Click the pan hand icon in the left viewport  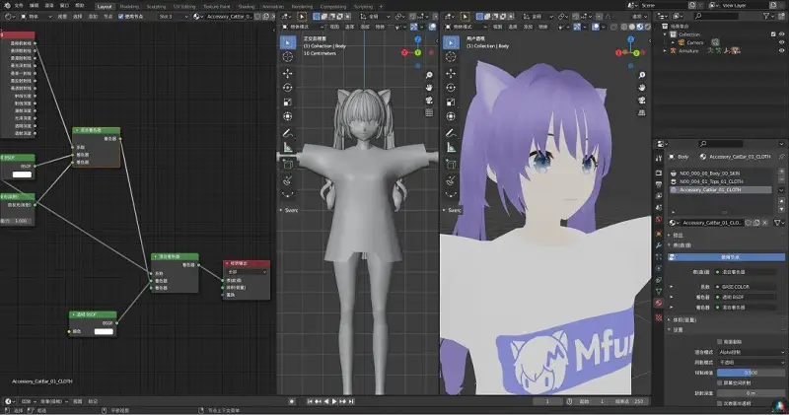[x=429, y=88]
